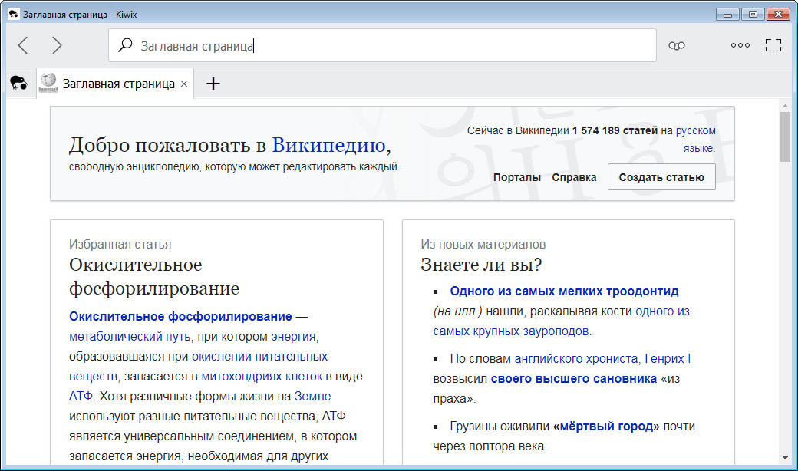This screenshot has height=471, width=798.
Task: Click the Избранная статья label
Action: click(120, 245)
